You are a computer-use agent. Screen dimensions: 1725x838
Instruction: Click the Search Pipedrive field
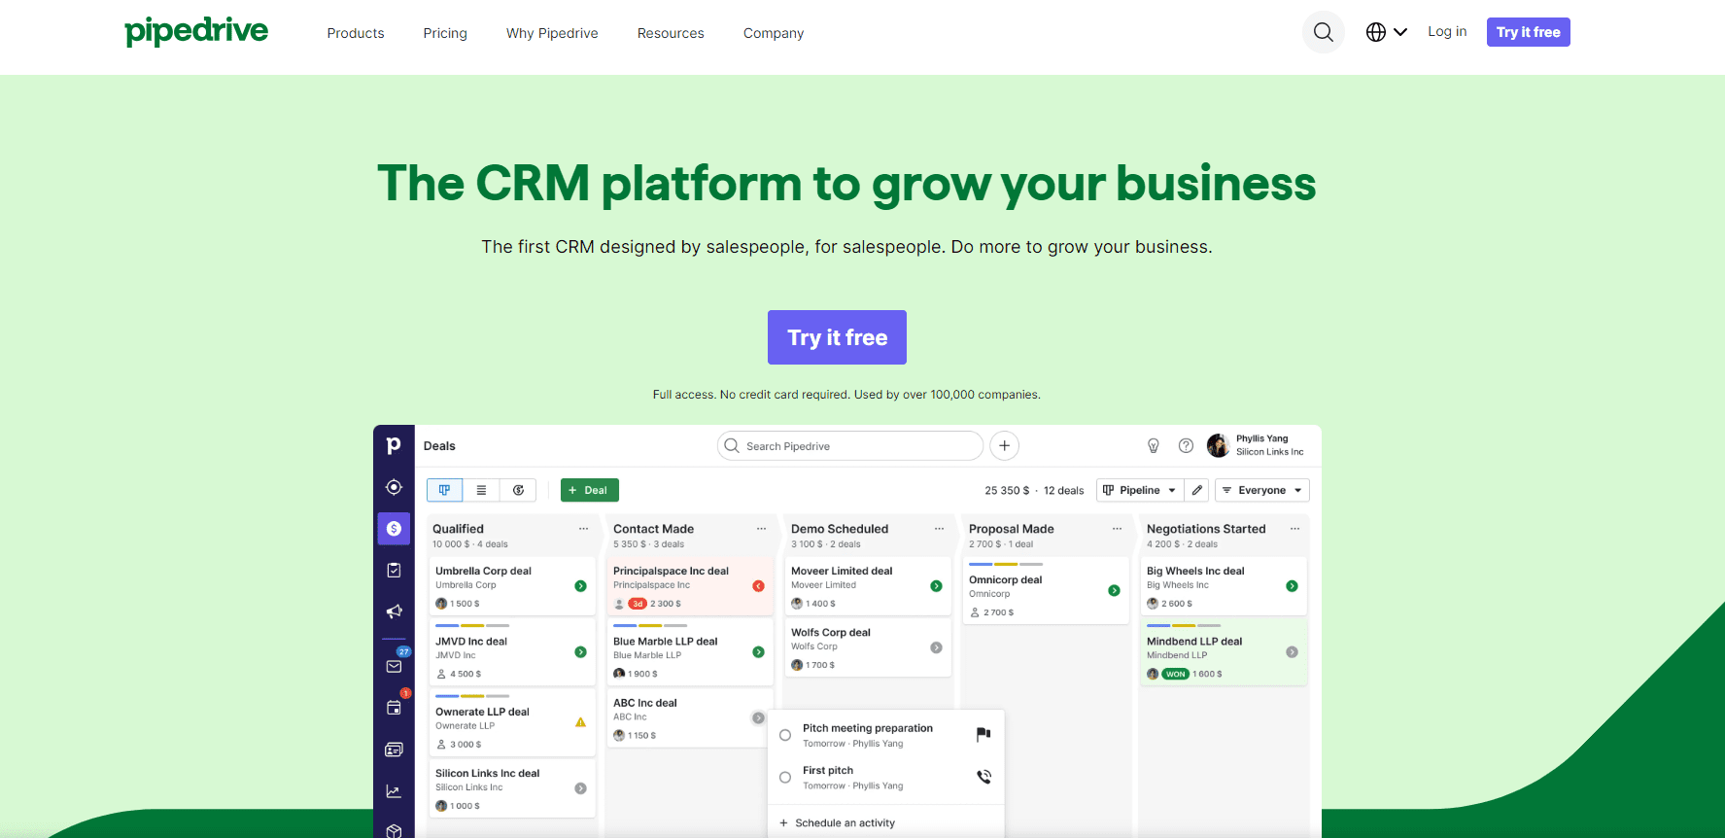click(x=850, y=446)
